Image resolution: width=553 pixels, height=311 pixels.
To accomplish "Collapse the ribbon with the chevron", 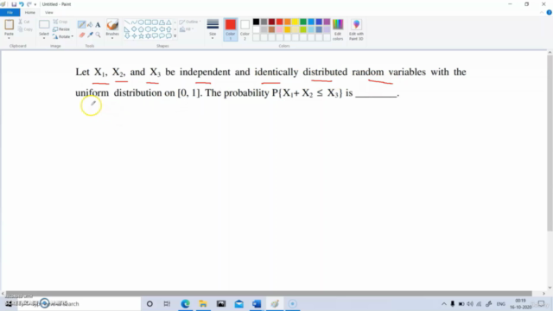I will tap(542, 12).
